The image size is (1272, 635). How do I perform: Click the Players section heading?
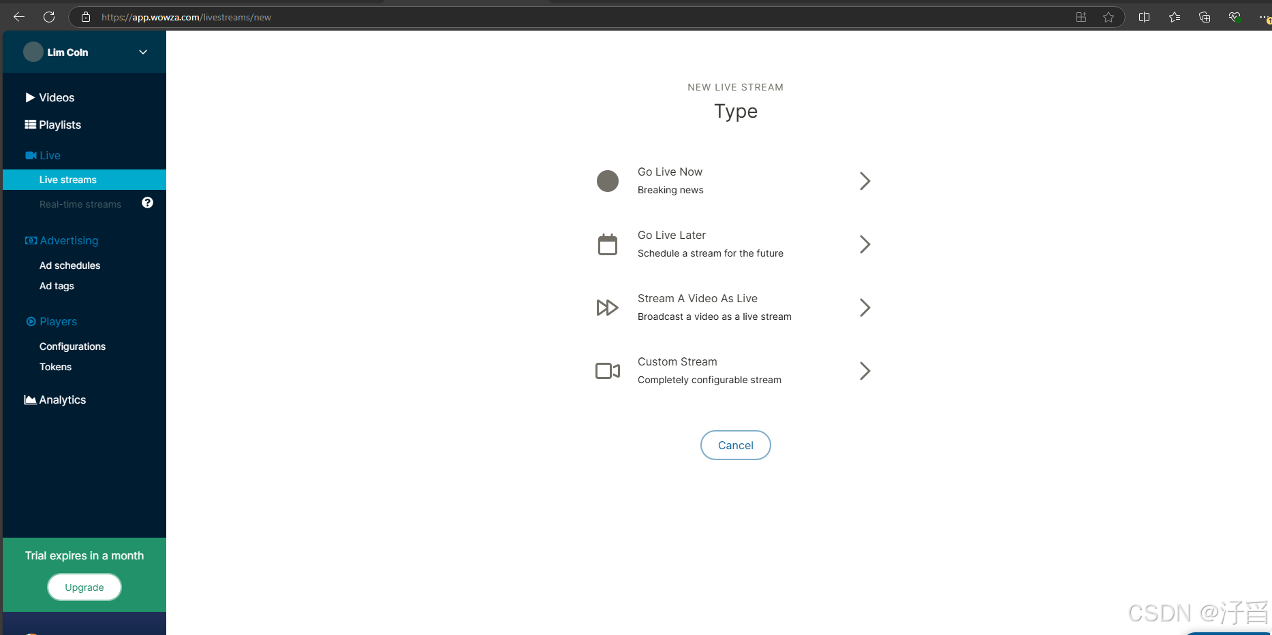coord(52,321)
